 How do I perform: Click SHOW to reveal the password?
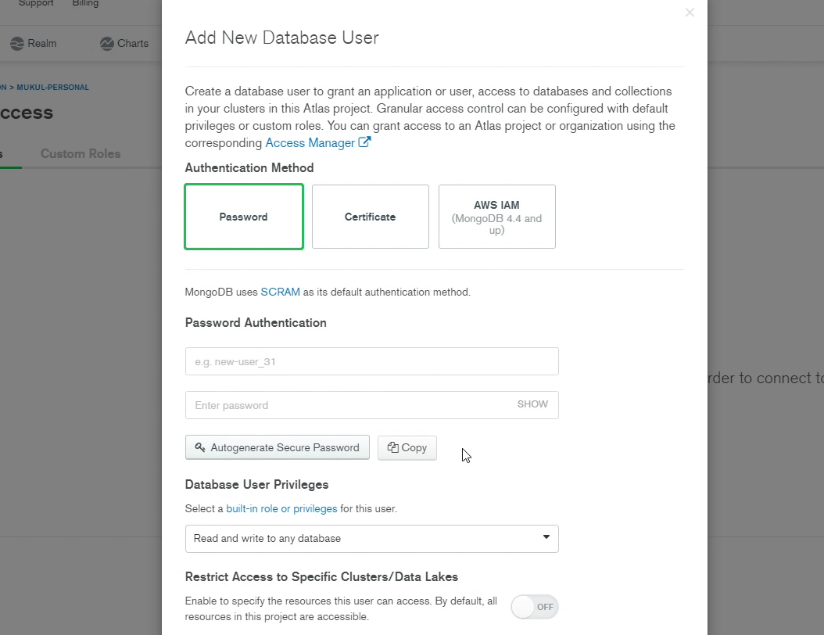[532, 404]
